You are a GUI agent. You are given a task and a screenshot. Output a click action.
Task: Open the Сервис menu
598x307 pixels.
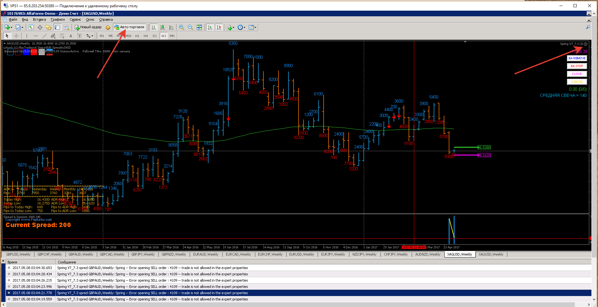click(75, 19)
